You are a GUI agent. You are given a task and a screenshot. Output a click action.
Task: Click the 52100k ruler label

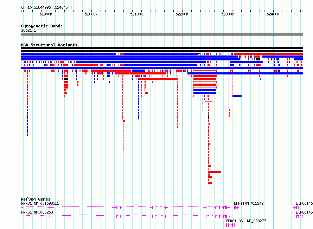[x=136, y=14]
